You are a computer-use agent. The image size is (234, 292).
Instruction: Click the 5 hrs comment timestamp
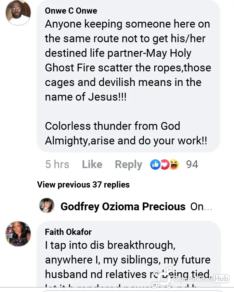point(57,164)
